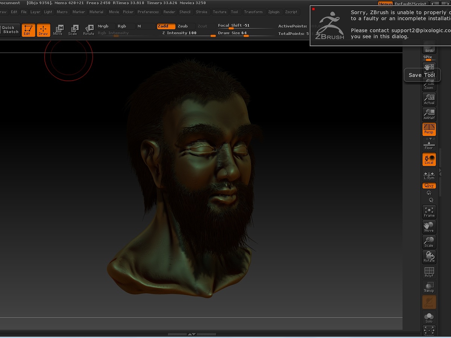This screenshot has width=451, height=338.
Task: Click the Menus button
Action: pos(385,3)
